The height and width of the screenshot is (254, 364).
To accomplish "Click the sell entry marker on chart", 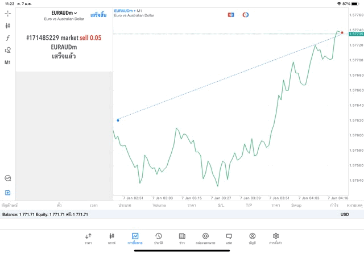I will (x=118, y=120).
